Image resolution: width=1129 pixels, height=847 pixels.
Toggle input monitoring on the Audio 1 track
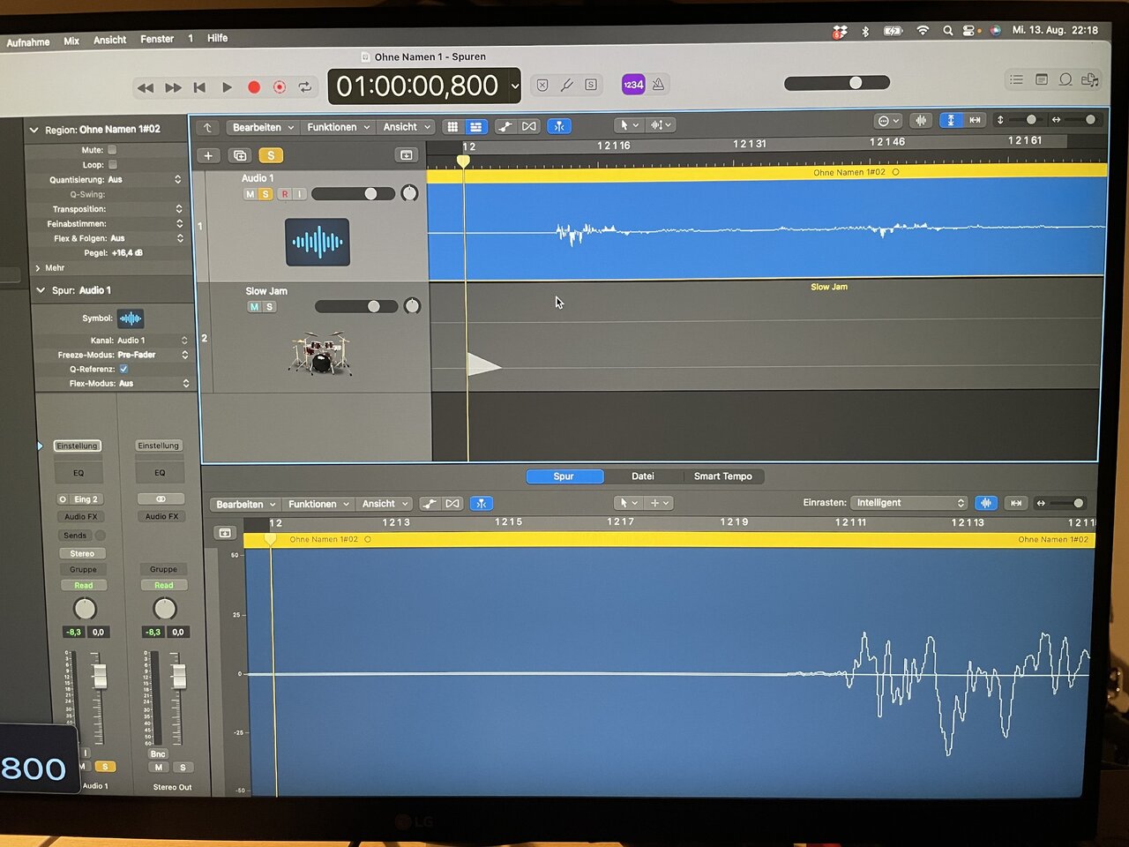pyautogui.click(x=300, y=194)
